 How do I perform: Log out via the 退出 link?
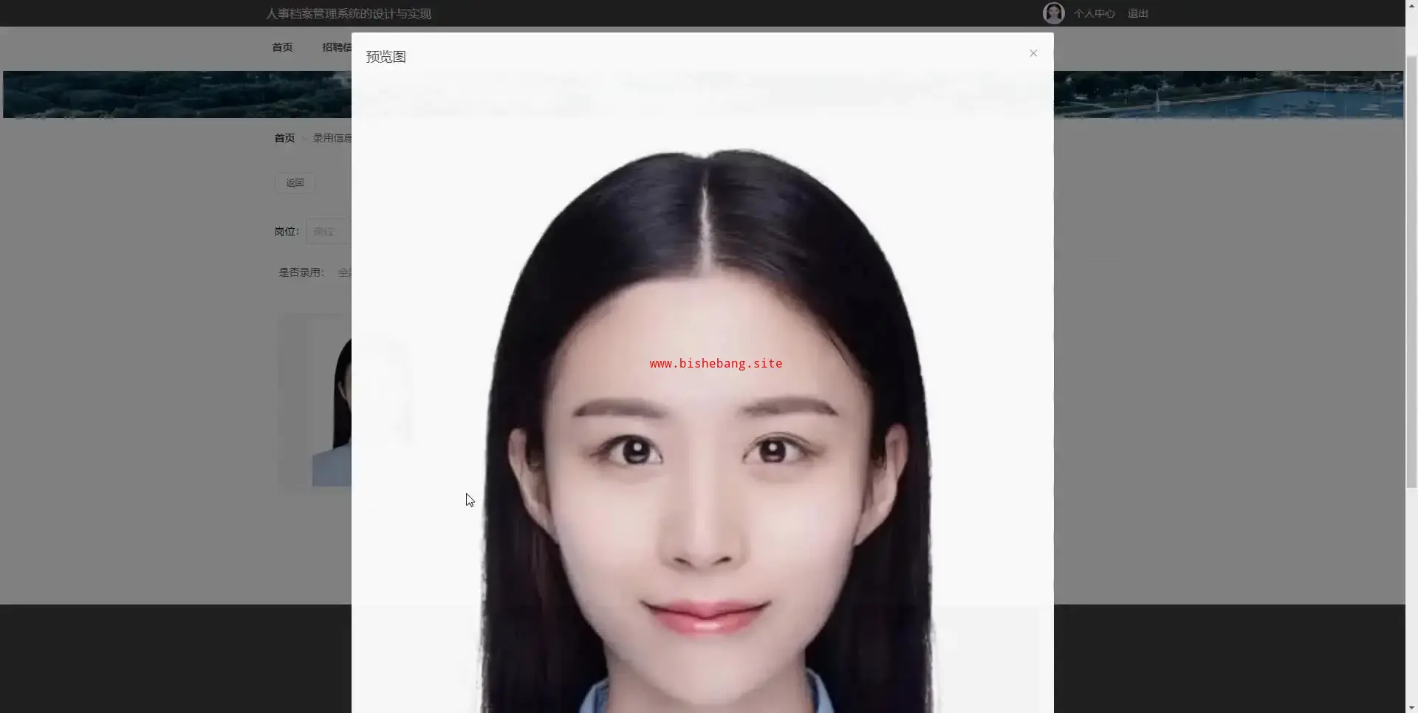(x=1138, y=14)
